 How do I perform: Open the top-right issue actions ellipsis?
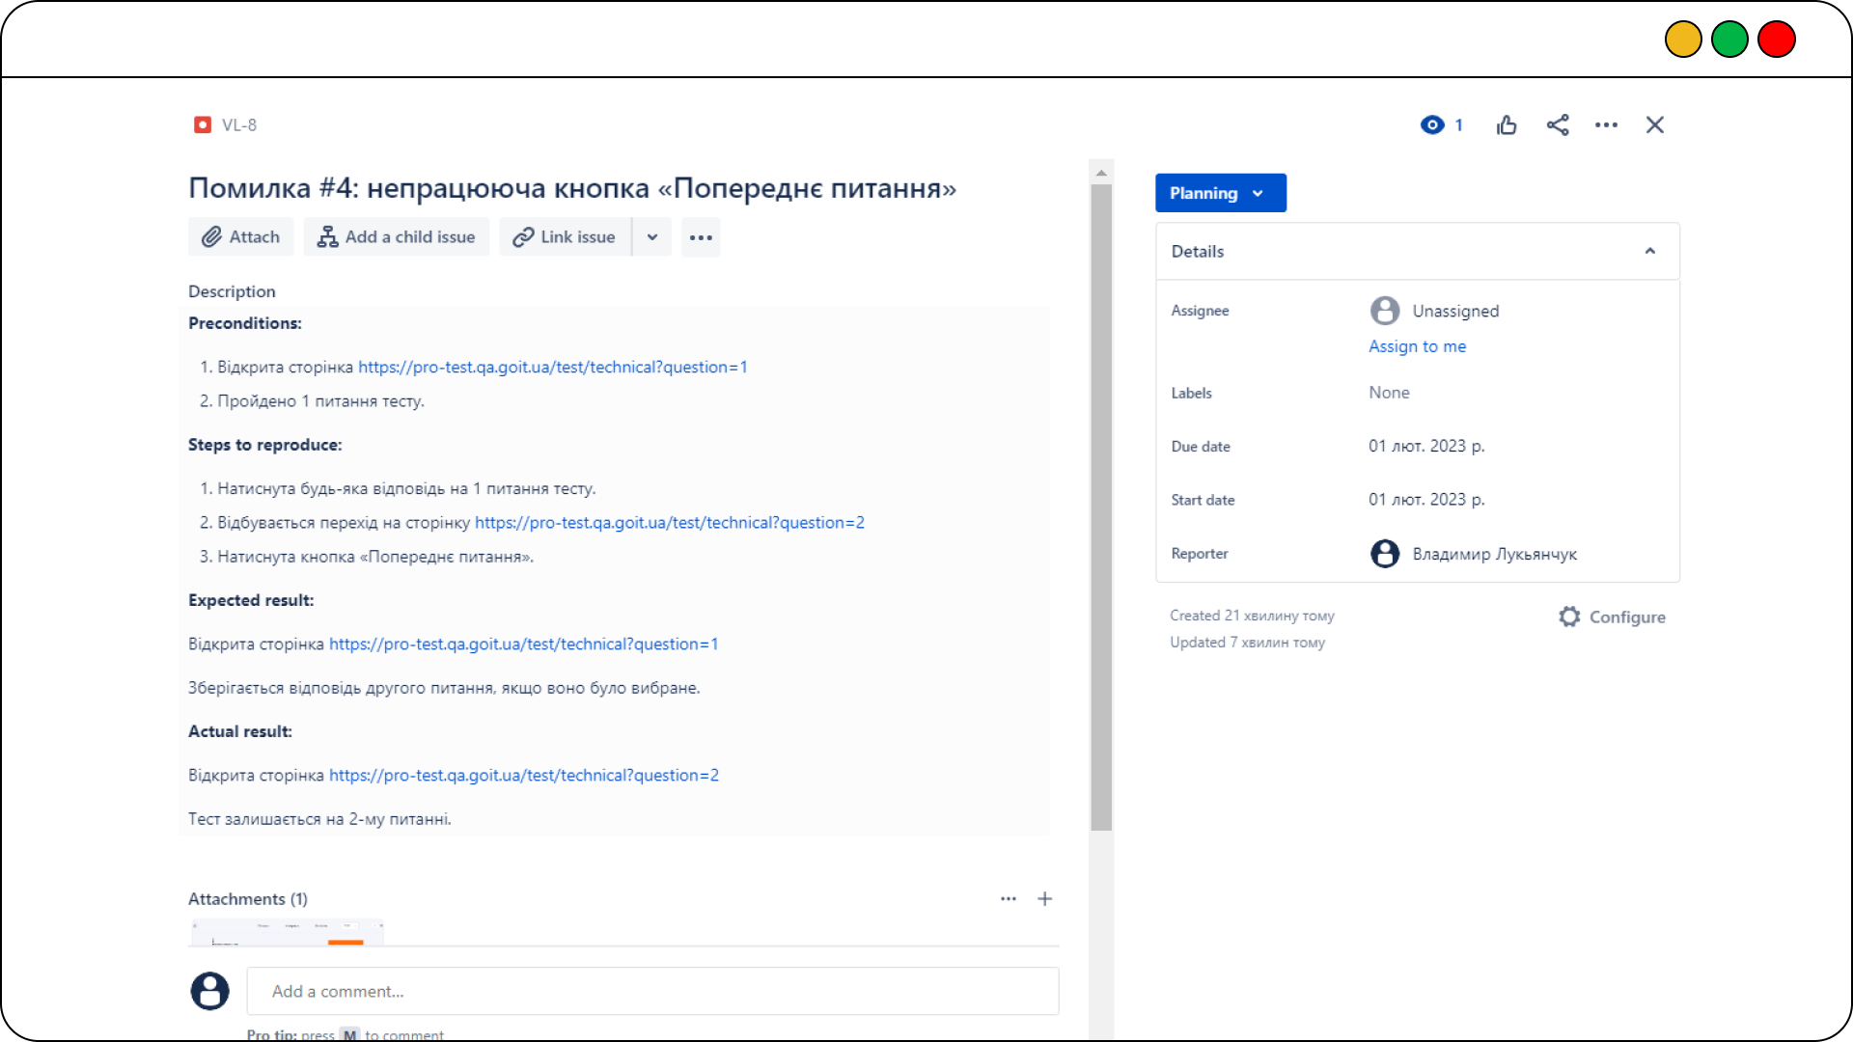(1606, 124)
